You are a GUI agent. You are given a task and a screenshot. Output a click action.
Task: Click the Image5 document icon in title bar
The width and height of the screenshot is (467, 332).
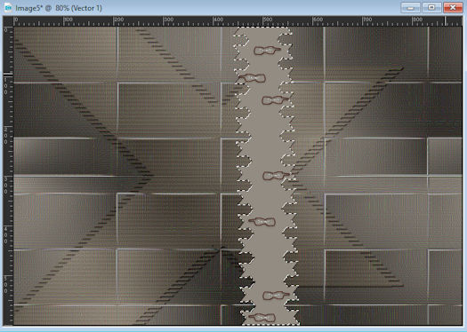tap(8, 8)
